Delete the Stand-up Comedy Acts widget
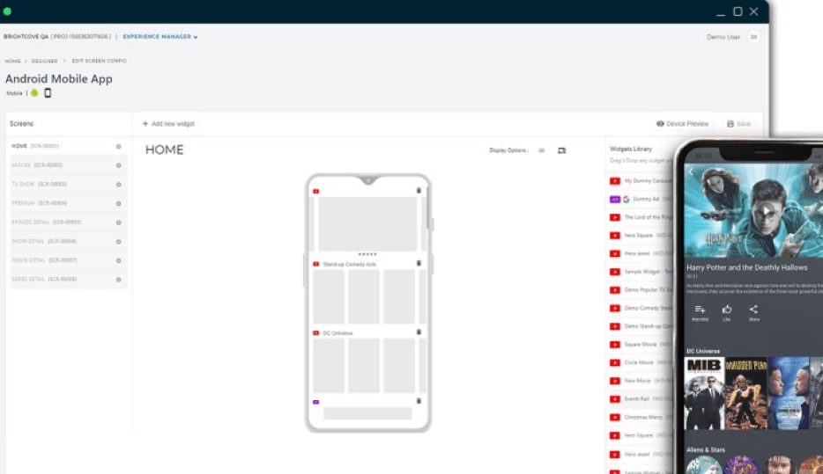Viewport: 823px width, 474px height. (x=419, y=264)
